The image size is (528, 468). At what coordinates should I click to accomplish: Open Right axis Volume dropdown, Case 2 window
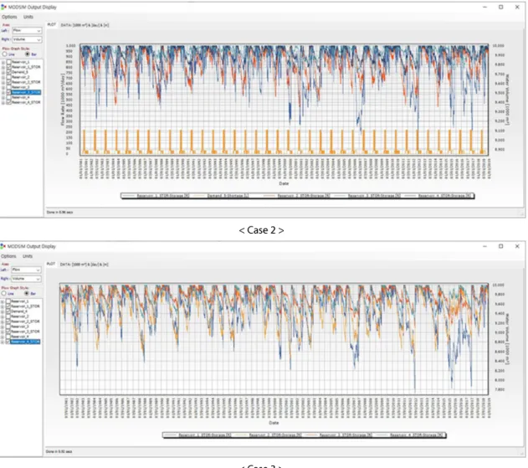pos(27,39)
